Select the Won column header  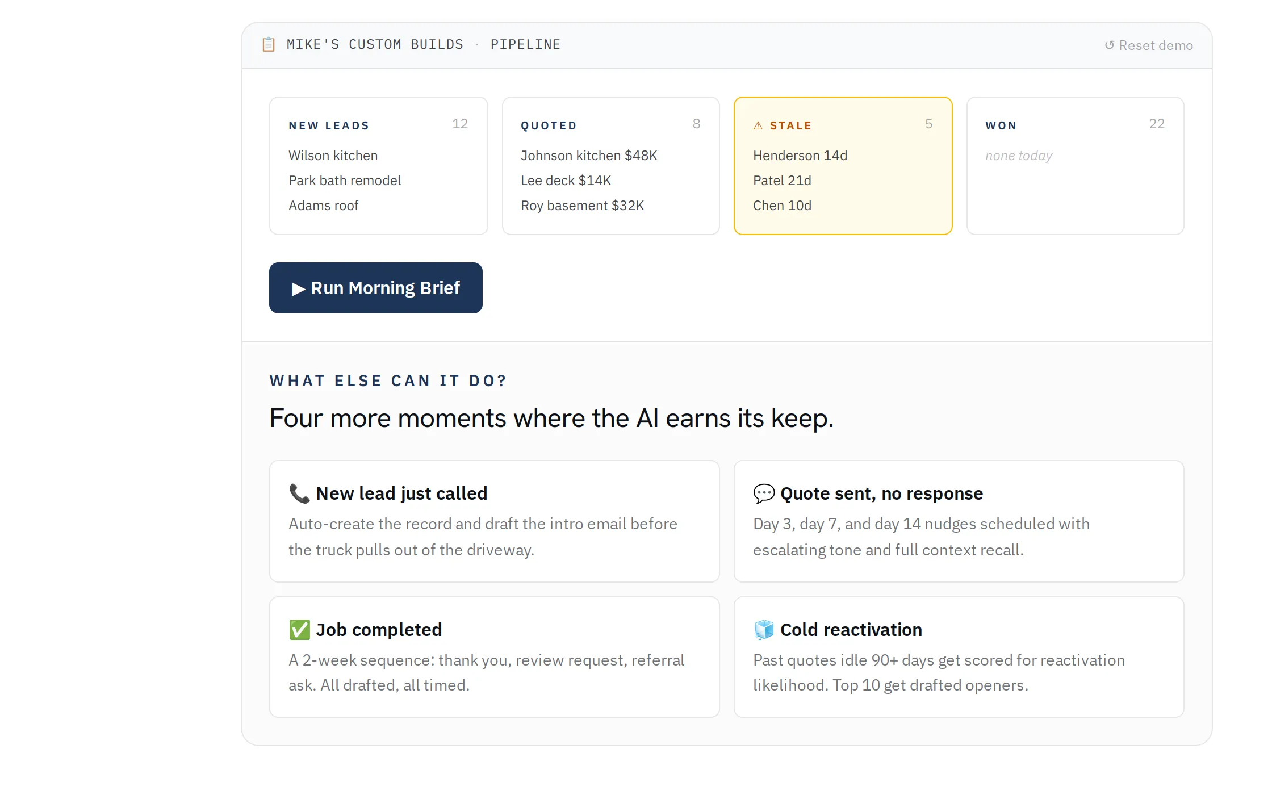(x=1001, y=125)
